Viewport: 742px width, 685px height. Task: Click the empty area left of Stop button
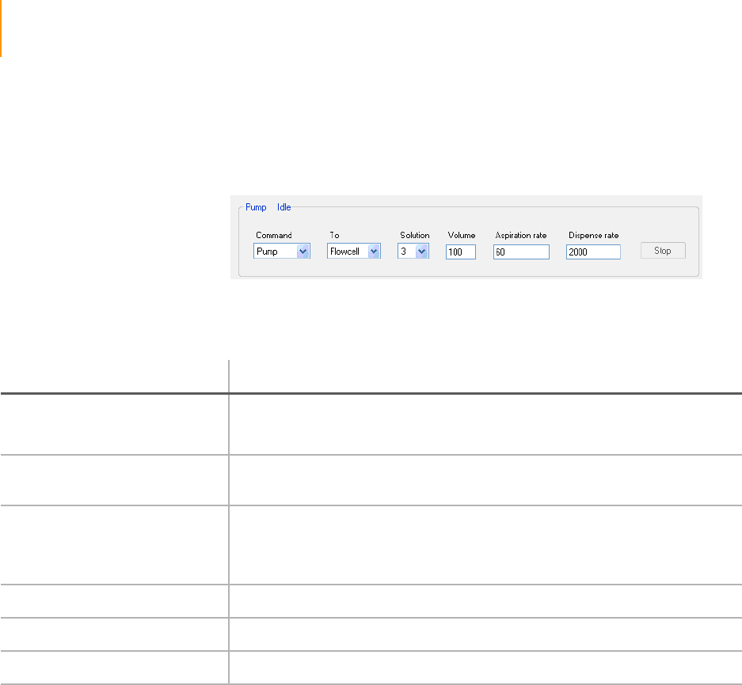click(631, 252)
